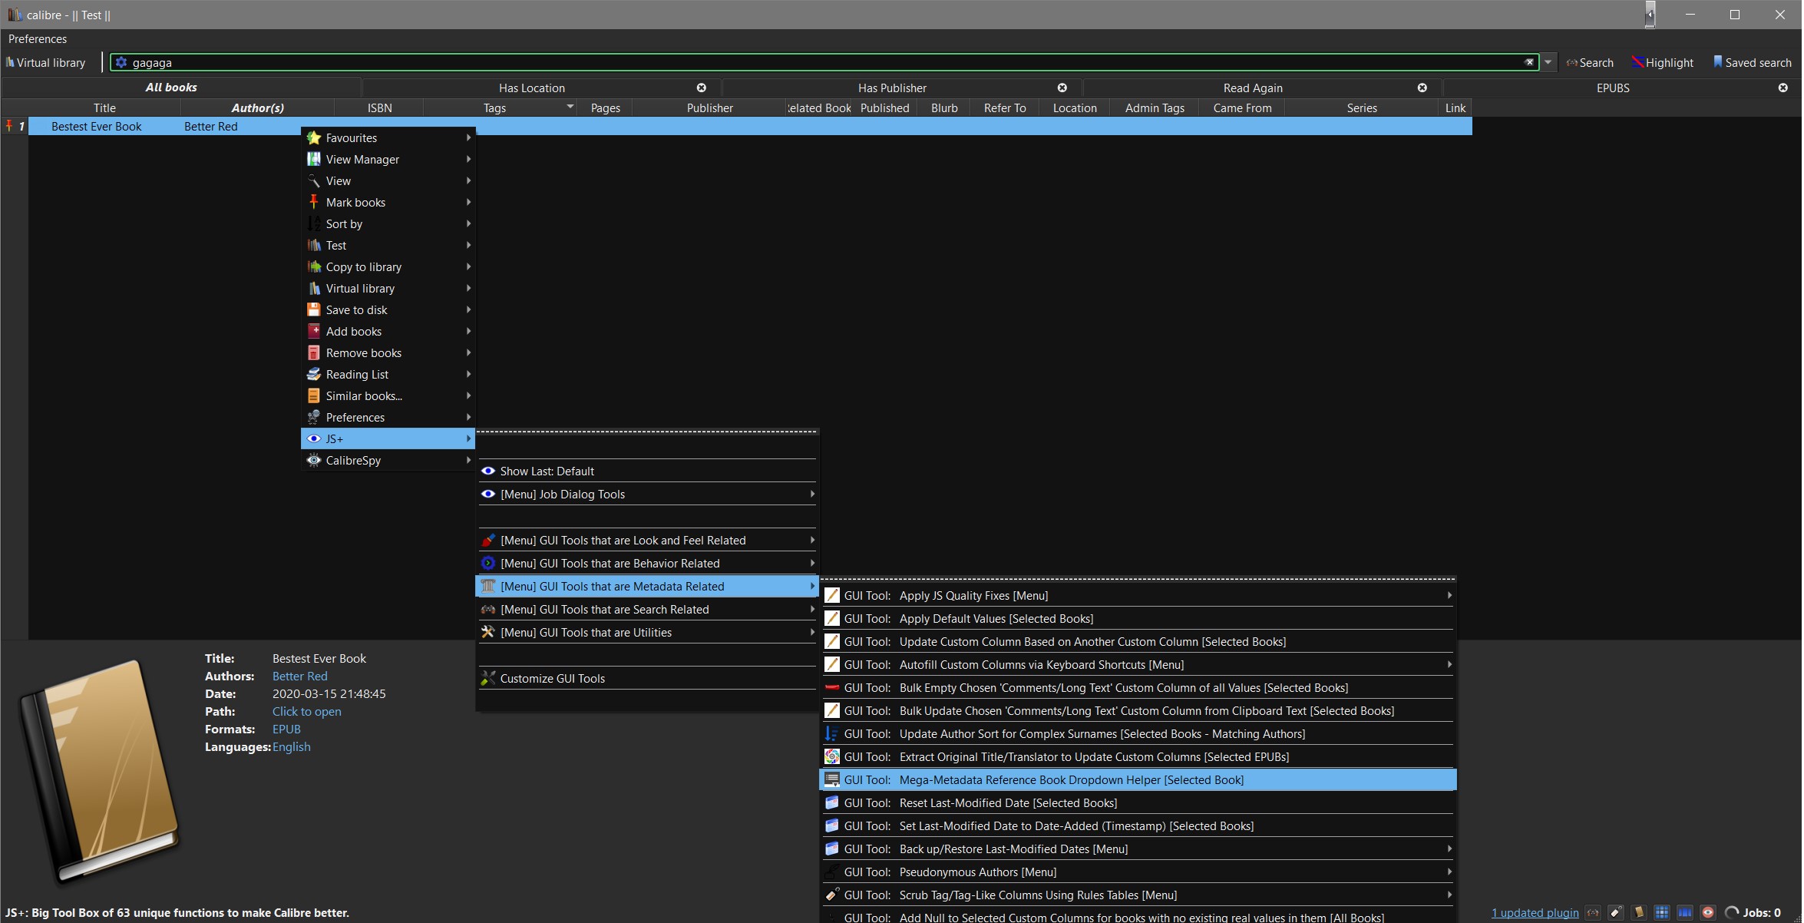Open the Tags column header dropdown arrow
This screenshot has width=1804, height=923.
(570, 107)
